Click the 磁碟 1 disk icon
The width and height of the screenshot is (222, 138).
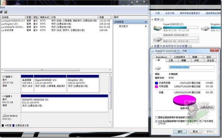(4, 96)
